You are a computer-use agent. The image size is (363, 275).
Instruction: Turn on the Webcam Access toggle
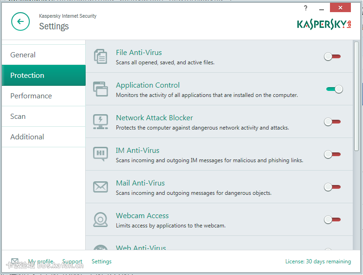(x=332, y=220)
